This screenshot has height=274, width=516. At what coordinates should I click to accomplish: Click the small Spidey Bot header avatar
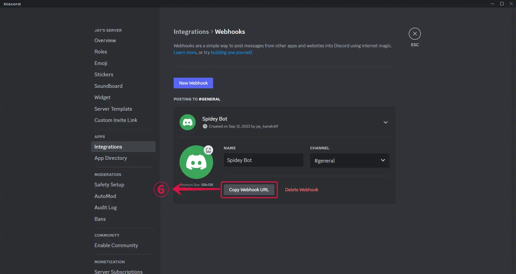click(188, 122)
